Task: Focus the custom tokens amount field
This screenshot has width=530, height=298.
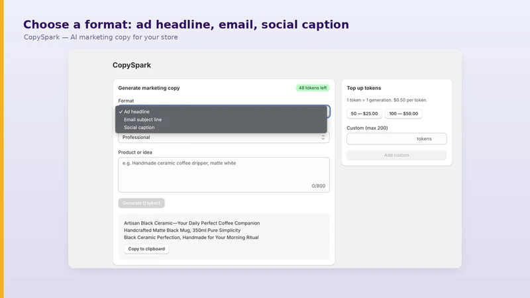Action: coord(396,139)
